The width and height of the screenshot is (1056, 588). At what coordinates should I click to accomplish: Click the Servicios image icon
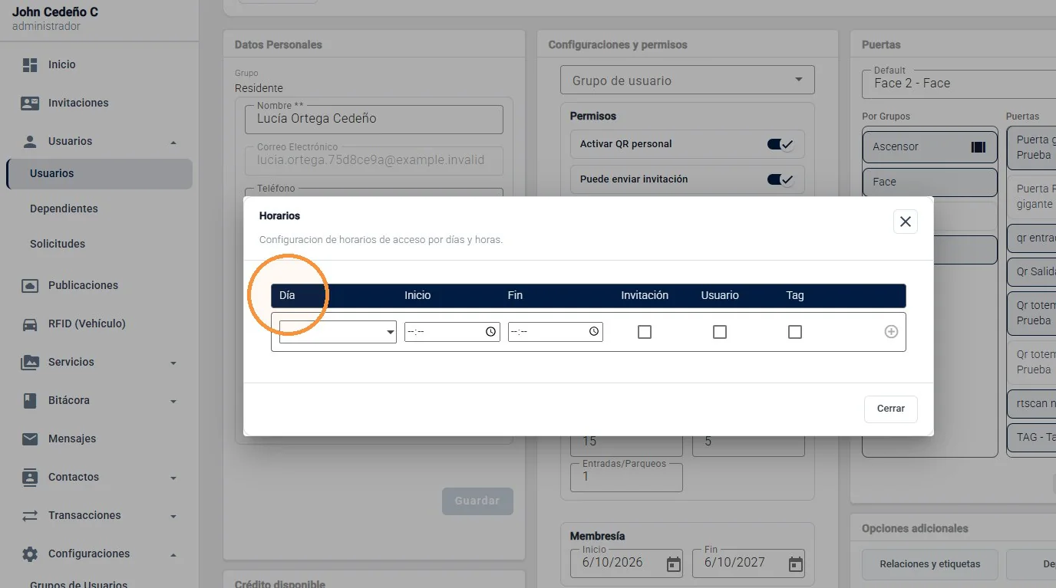(30, 362)
